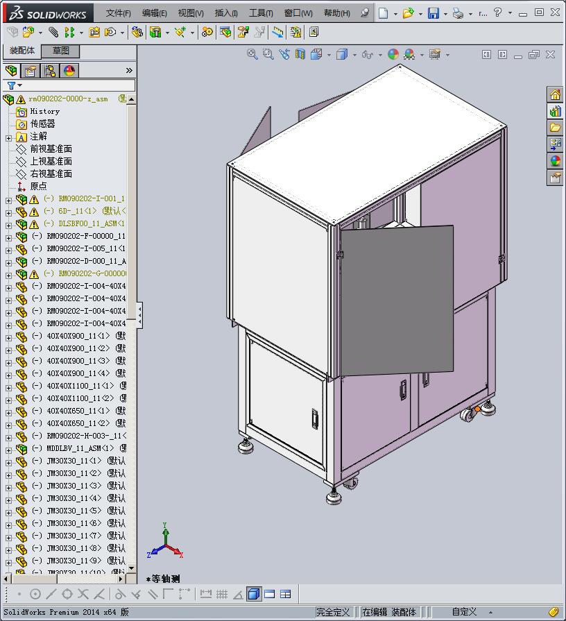Viewport: 566px width, 621px height.
Task: Open dropdown beside View Orientation icon
Action: pos(329,55)
